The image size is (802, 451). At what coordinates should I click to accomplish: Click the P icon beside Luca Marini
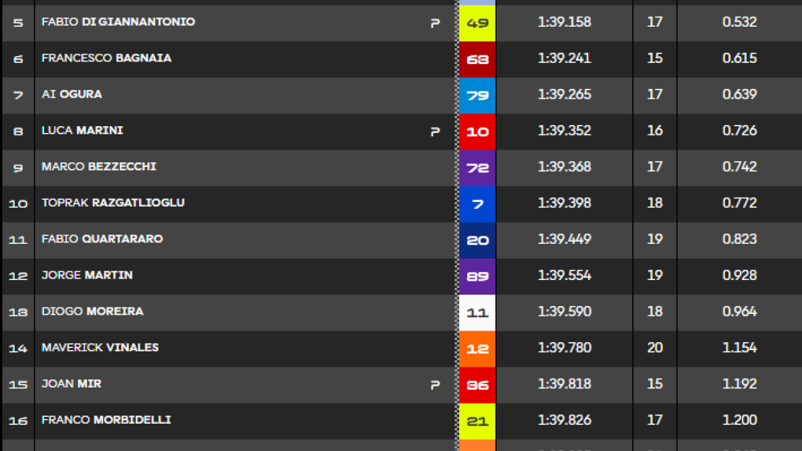coord(435,132)
